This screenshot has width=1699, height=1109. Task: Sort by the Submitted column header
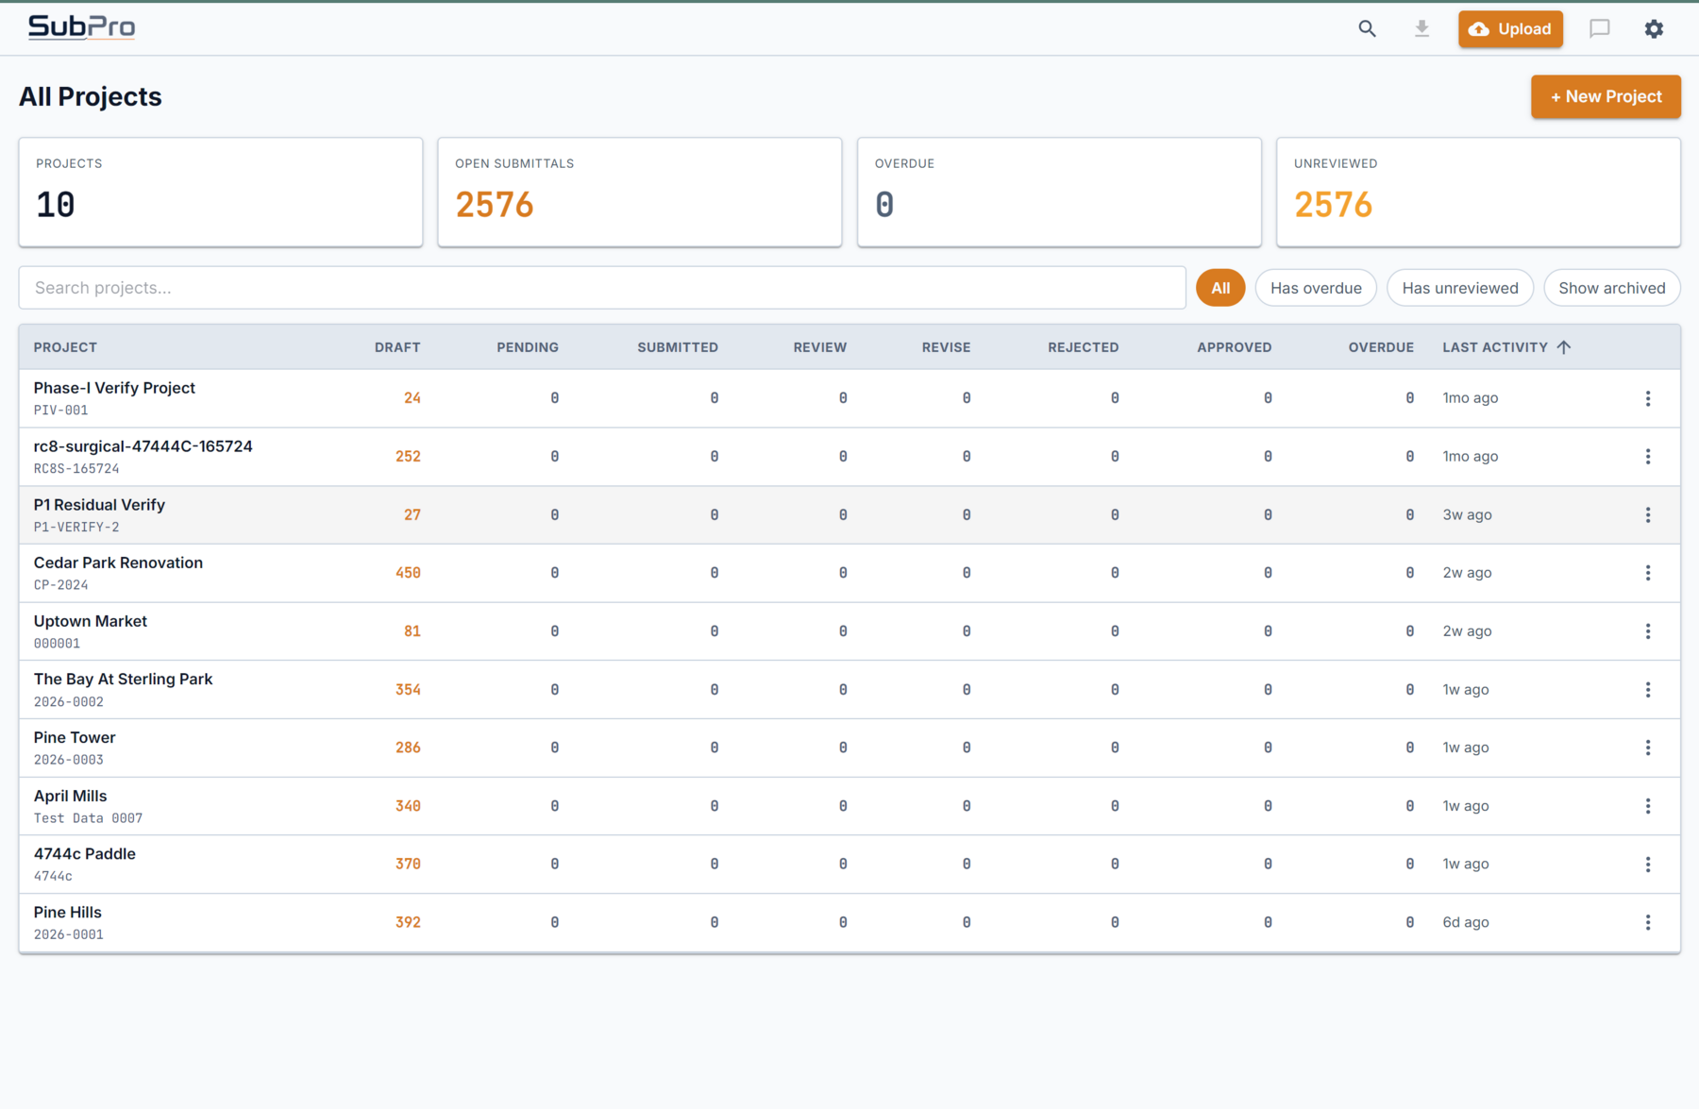(678, 347)
